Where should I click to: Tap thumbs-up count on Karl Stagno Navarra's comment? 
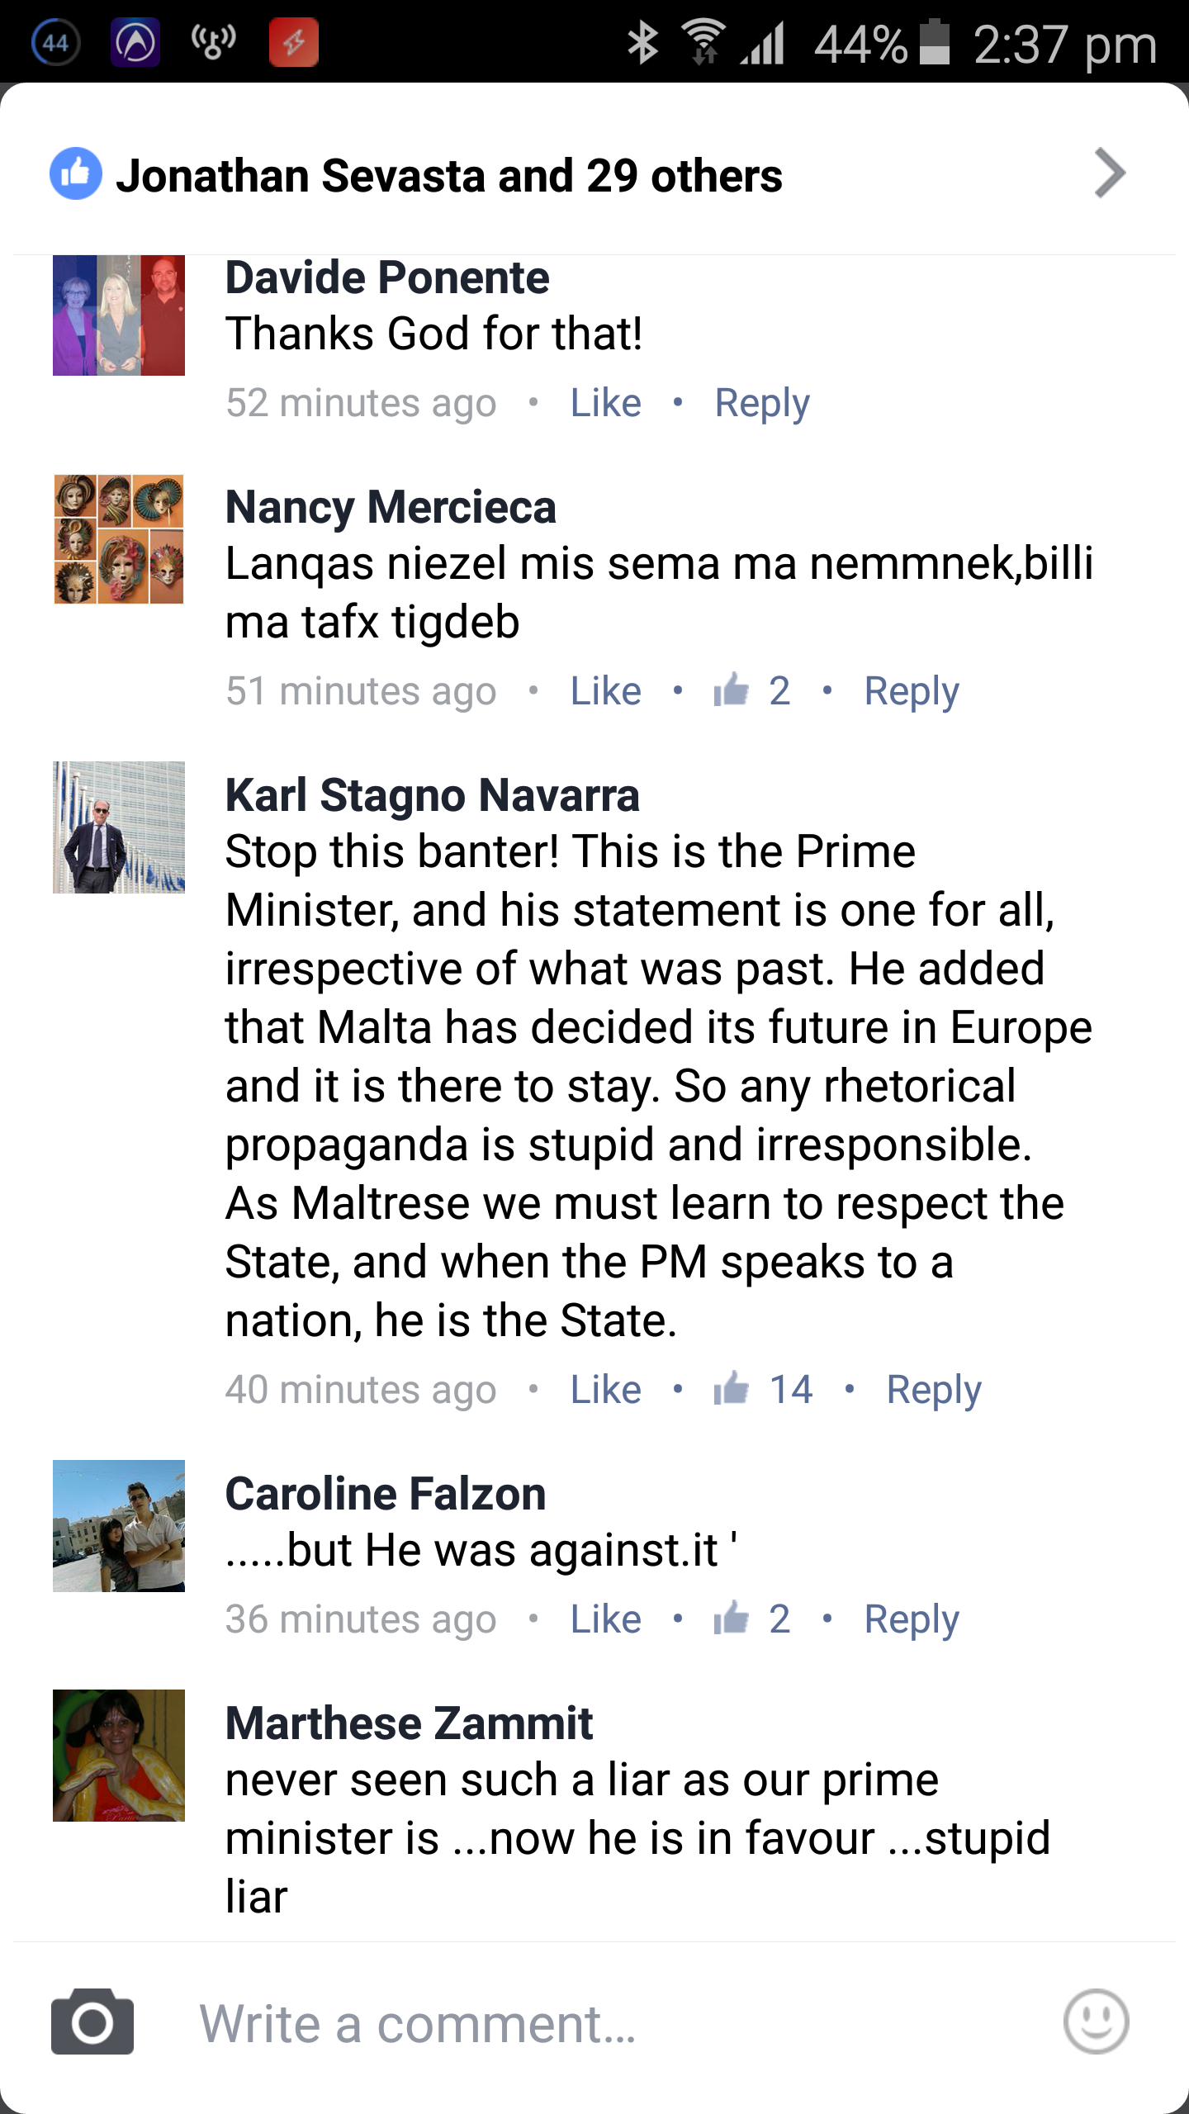764,1389
